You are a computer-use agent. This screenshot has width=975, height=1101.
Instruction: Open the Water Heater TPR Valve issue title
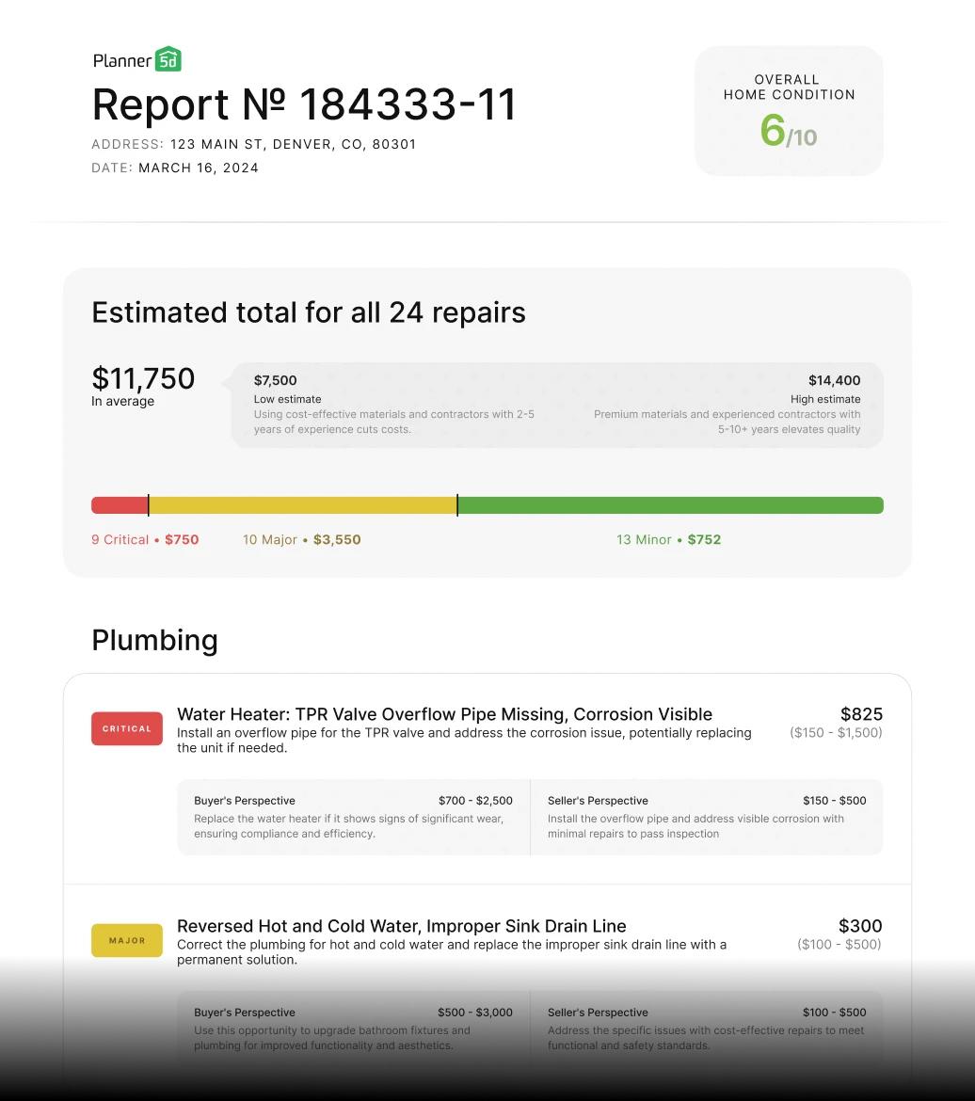pos(444,714)
